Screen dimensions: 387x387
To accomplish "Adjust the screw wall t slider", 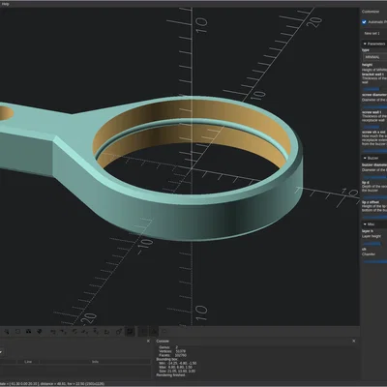I will point(374,127).
